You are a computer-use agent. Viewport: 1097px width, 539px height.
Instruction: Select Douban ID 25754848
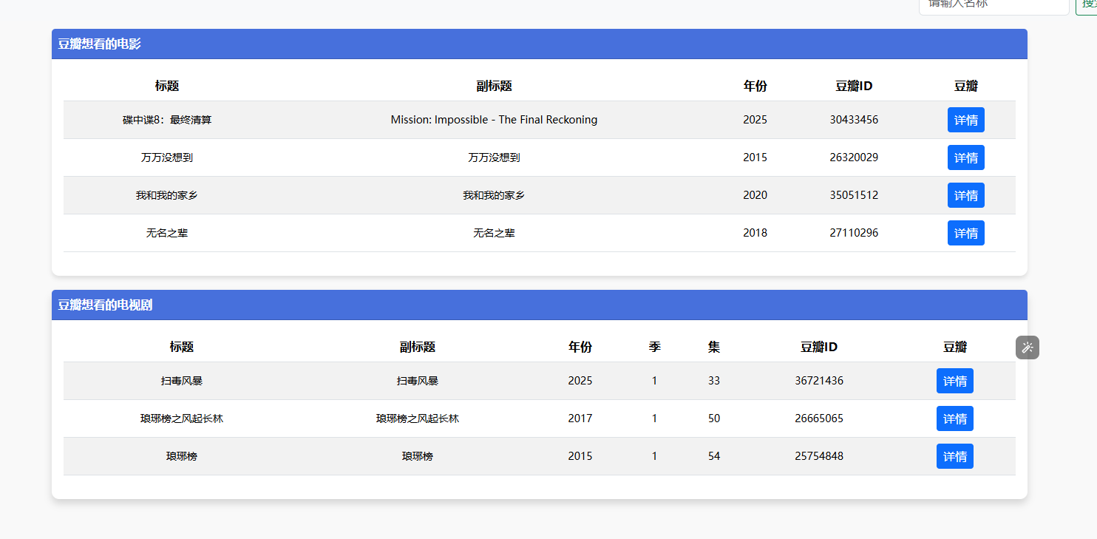click(819, 456)
